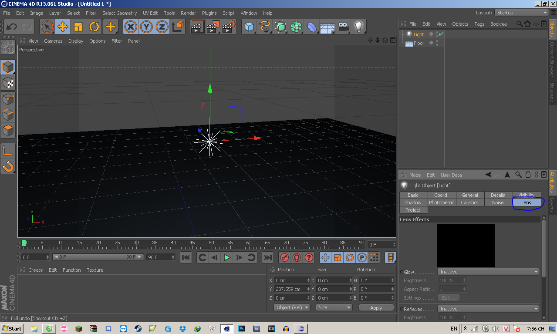Switch to the Shadow tab in Attributes
Viewport: 557px width, 334px height.
413,202
